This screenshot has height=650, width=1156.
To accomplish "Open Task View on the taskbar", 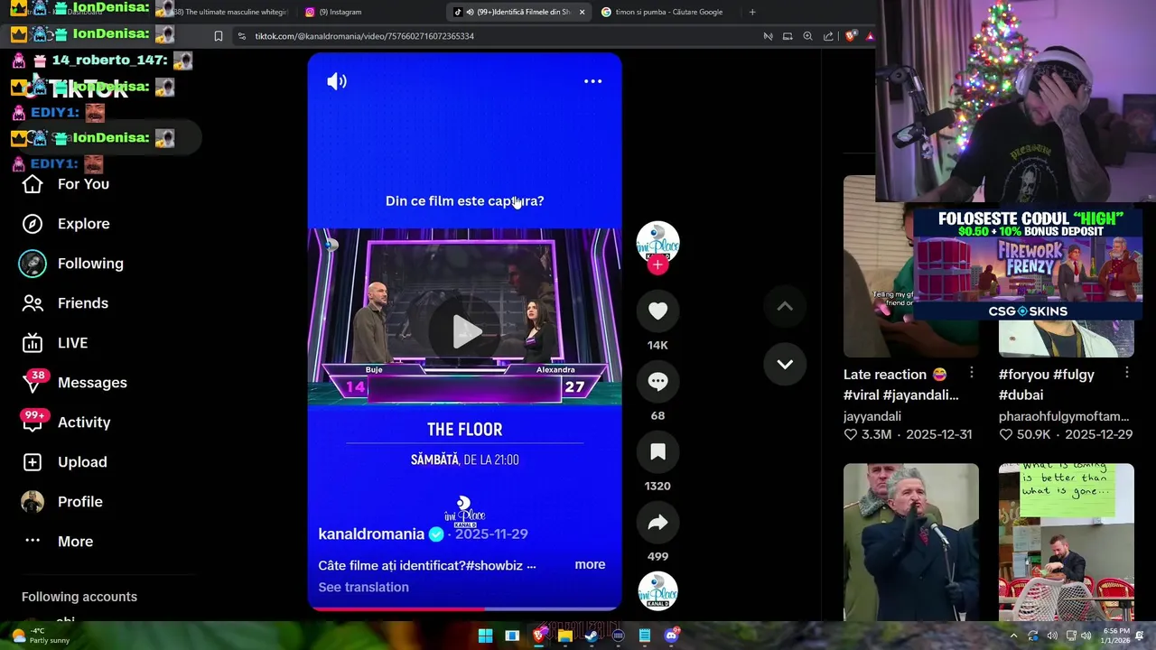I will click(512, 636).
